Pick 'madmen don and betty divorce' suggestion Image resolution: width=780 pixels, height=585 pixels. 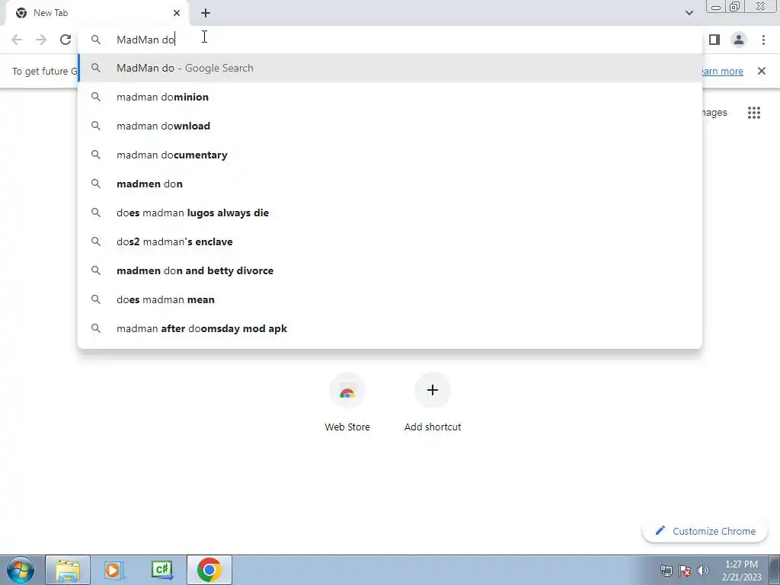(x=390, y=270)
